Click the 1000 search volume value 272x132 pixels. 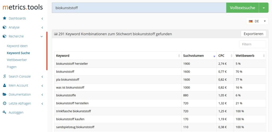click(x=186, y=87)
